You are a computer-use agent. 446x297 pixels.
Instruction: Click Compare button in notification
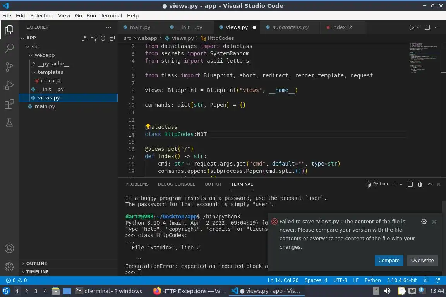point(389,261)
